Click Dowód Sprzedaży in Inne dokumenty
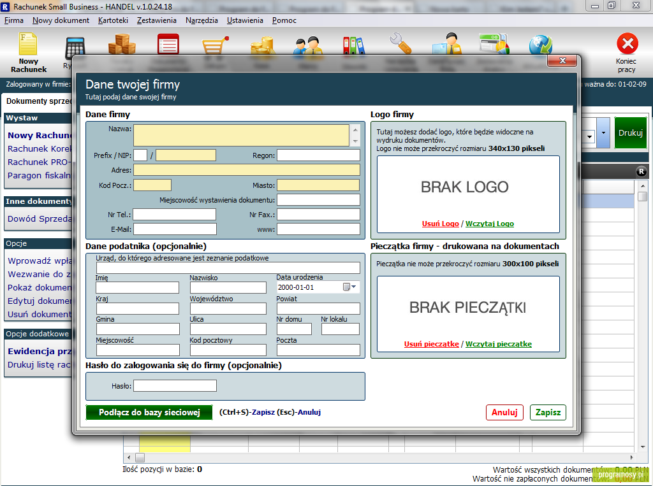Image resolution: width=653 pixels, height=486 pixels. coord(40,218)
